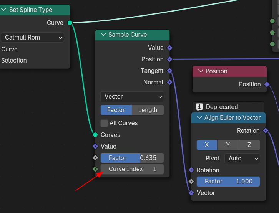Click the Curve Index value field

click(132, 169)
